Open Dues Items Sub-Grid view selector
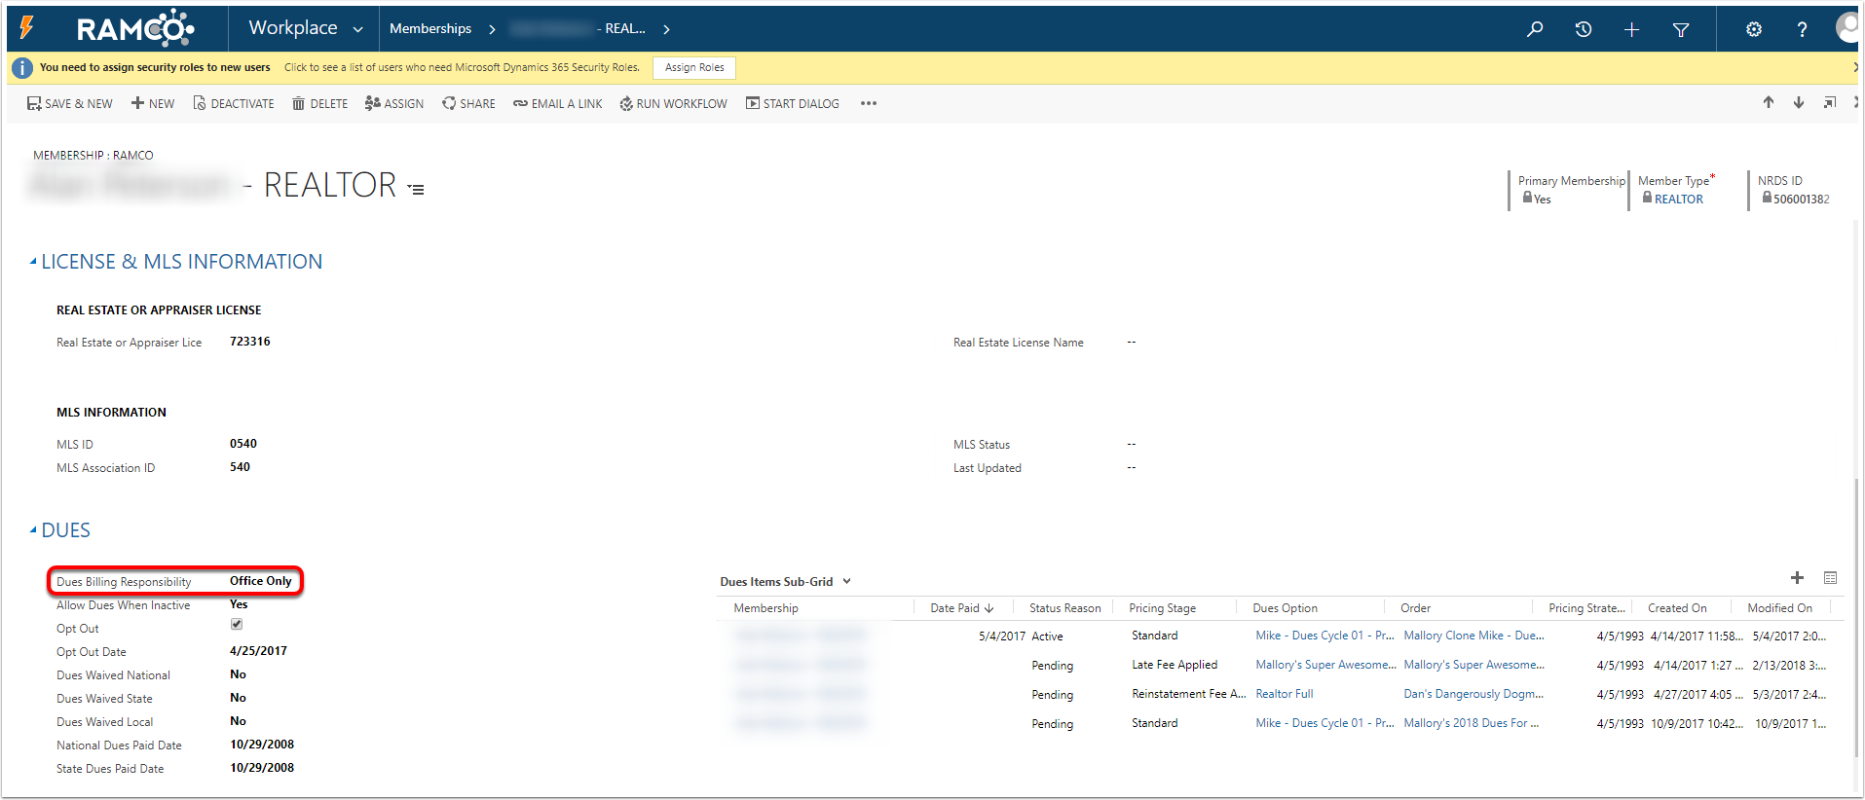 [846, 581]
